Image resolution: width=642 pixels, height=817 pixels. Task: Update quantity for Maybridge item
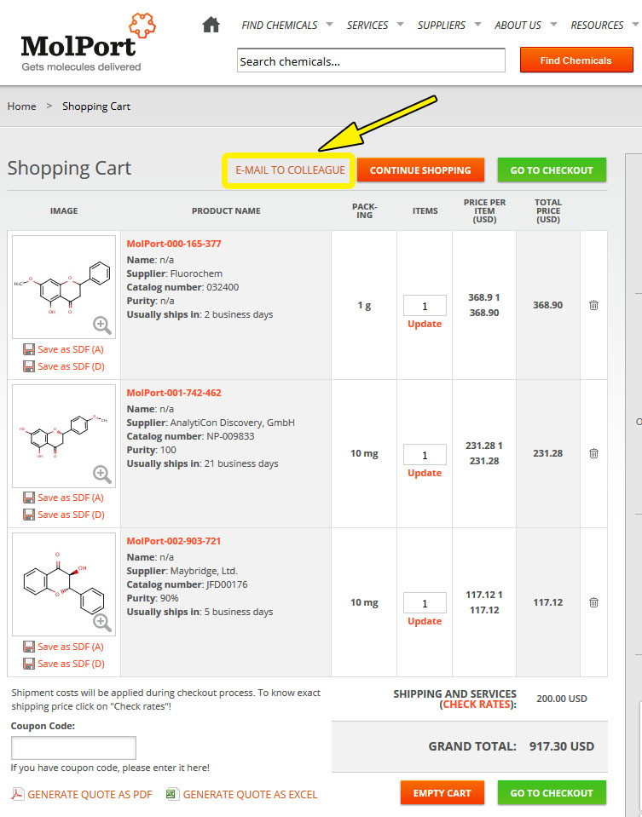click(425, 621)
